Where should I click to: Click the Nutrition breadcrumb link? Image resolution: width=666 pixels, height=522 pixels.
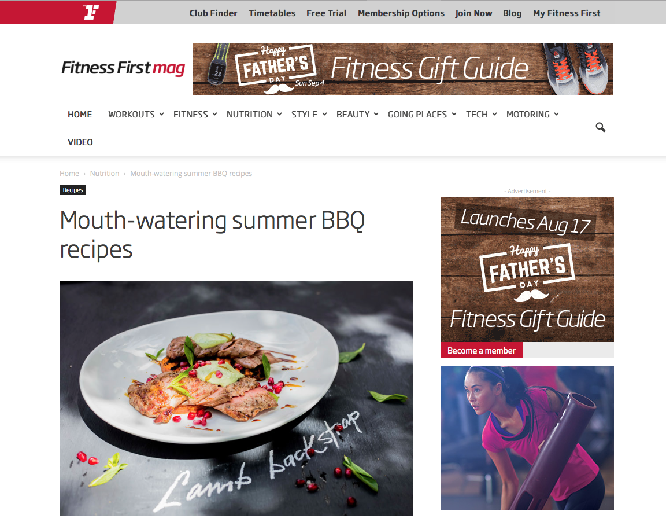click(105, 174)
